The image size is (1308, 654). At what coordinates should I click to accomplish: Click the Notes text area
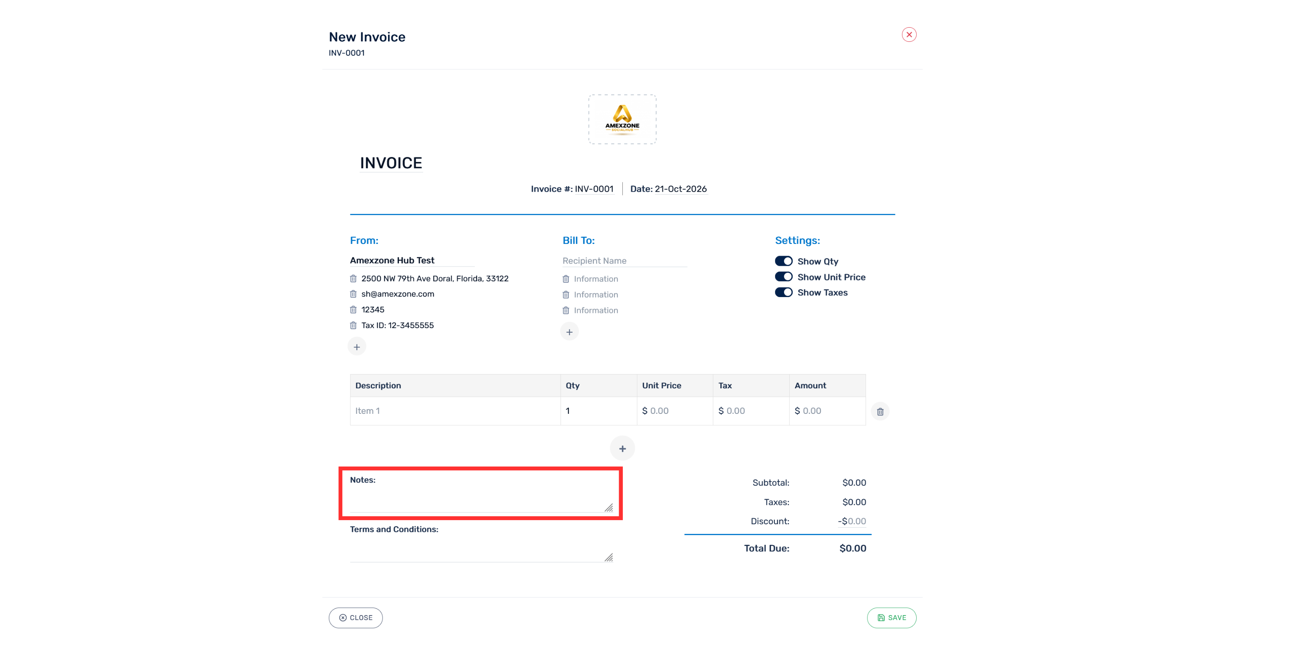[x=481, y=500]
